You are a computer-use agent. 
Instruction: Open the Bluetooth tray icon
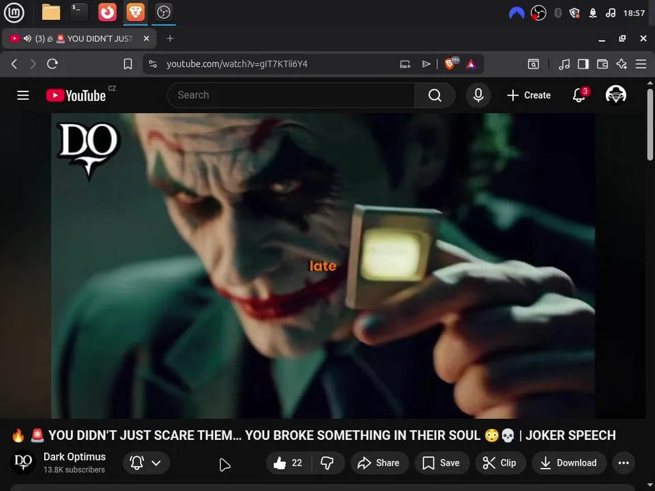point(557,14)
